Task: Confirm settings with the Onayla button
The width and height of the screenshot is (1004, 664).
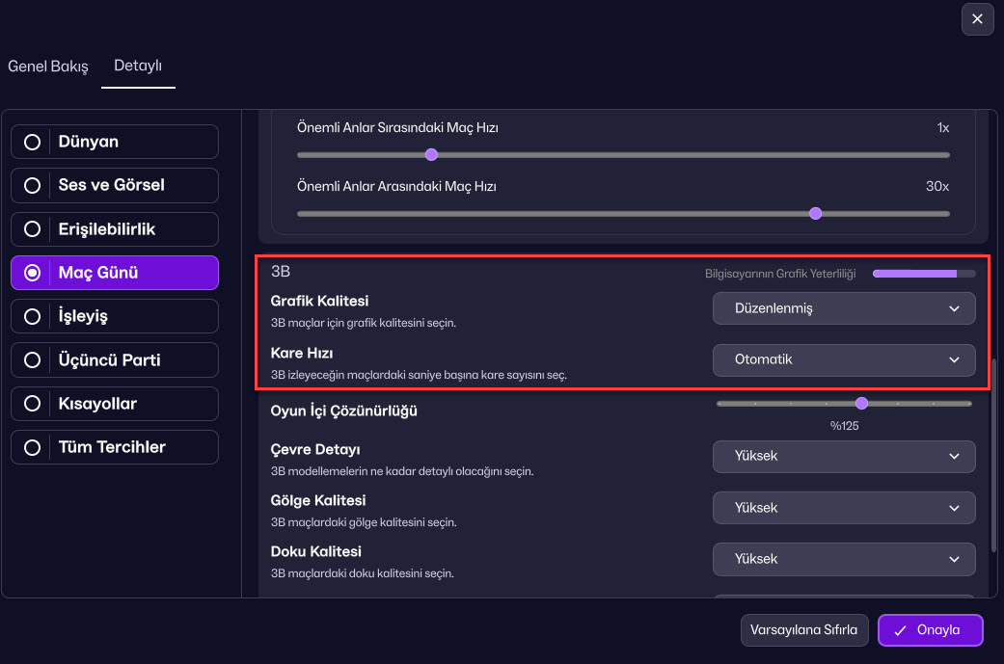Action: click(930, 630)
